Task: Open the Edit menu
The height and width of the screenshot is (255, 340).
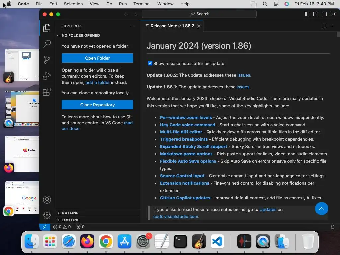Action: [53, 4]
